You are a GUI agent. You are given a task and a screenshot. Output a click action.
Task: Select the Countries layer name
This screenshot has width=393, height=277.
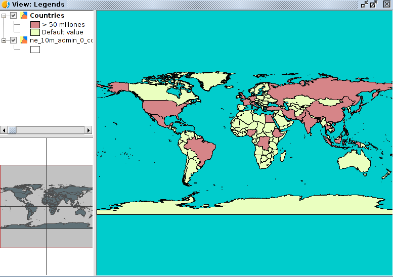[47, 16]
